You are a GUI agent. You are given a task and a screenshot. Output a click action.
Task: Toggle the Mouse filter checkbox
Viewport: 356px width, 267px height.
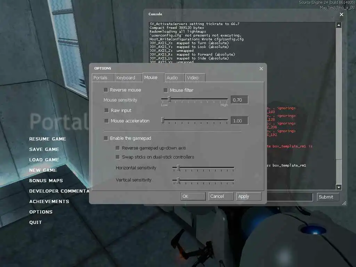pos(166,90)
